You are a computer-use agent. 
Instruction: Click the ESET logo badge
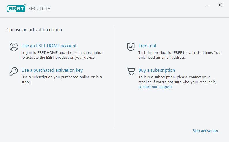click(16, 8)
